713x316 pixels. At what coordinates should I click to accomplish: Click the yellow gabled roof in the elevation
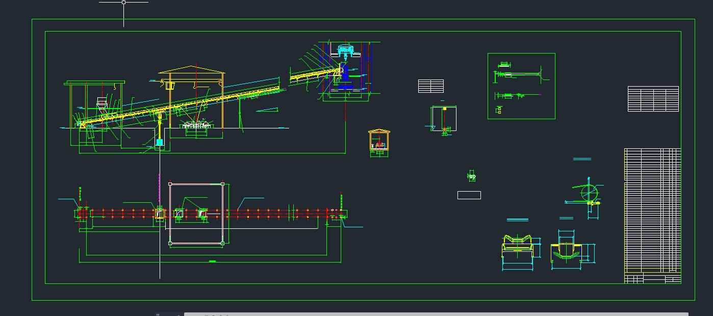(191, 70)
